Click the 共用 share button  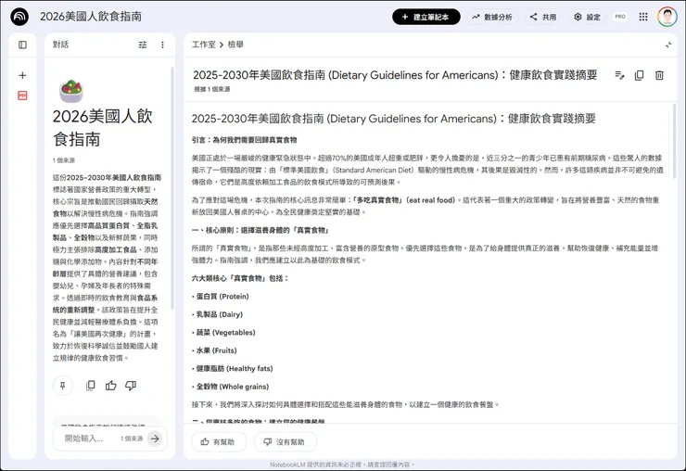point(543,17)
